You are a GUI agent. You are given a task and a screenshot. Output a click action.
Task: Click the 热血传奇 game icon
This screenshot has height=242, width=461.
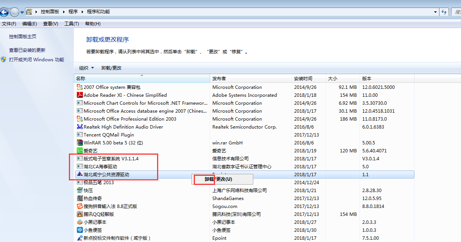tap(79, 198)
